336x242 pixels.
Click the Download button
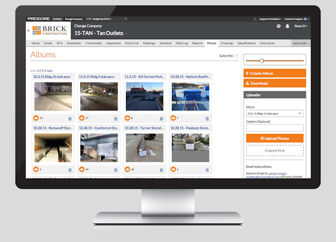point(275,83)
